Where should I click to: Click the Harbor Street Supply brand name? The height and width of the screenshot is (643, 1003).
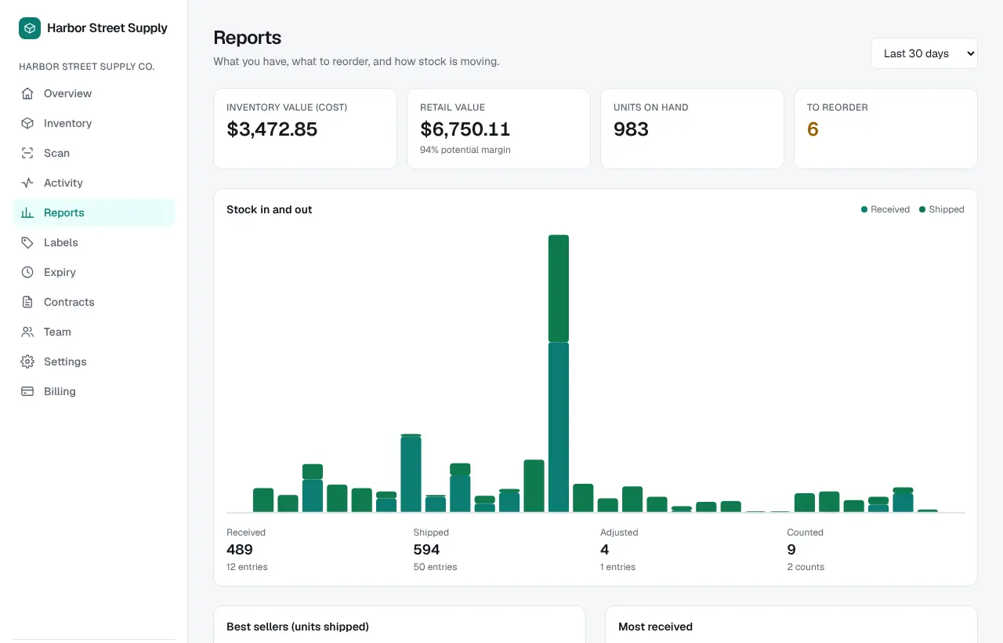(107, 28)
